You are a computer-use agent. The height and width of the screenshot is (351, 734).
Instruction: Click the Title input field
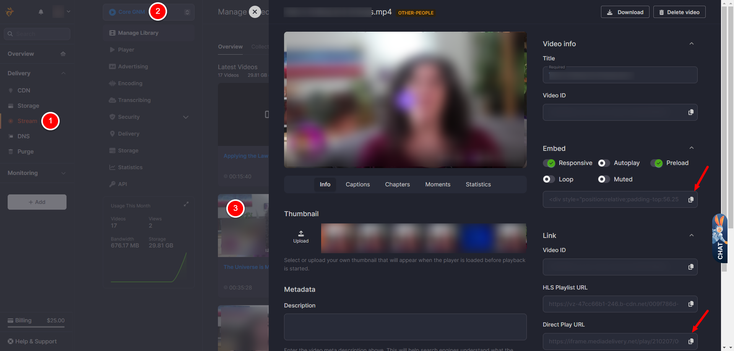(x=620, y=75)
